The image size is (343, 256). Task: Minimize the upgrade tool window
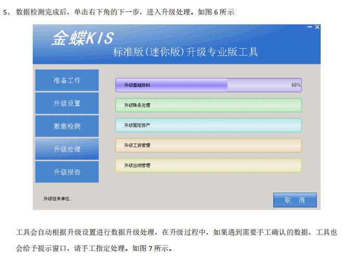310,27
